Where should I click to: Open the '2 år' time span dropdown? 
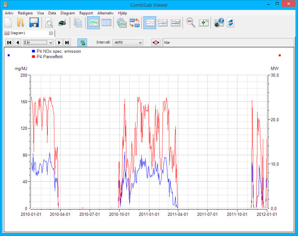(x=38, y=42)
